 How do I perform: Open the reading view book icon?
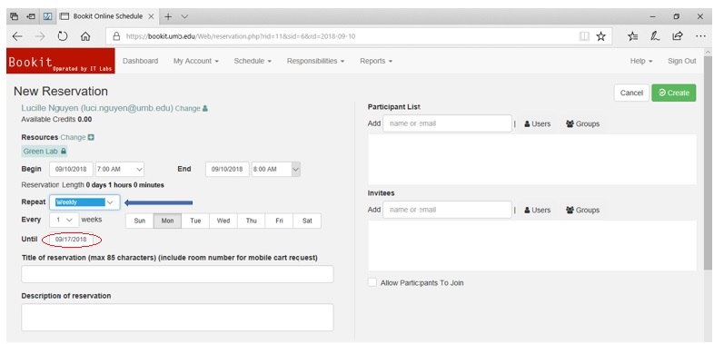click(584, 36)
